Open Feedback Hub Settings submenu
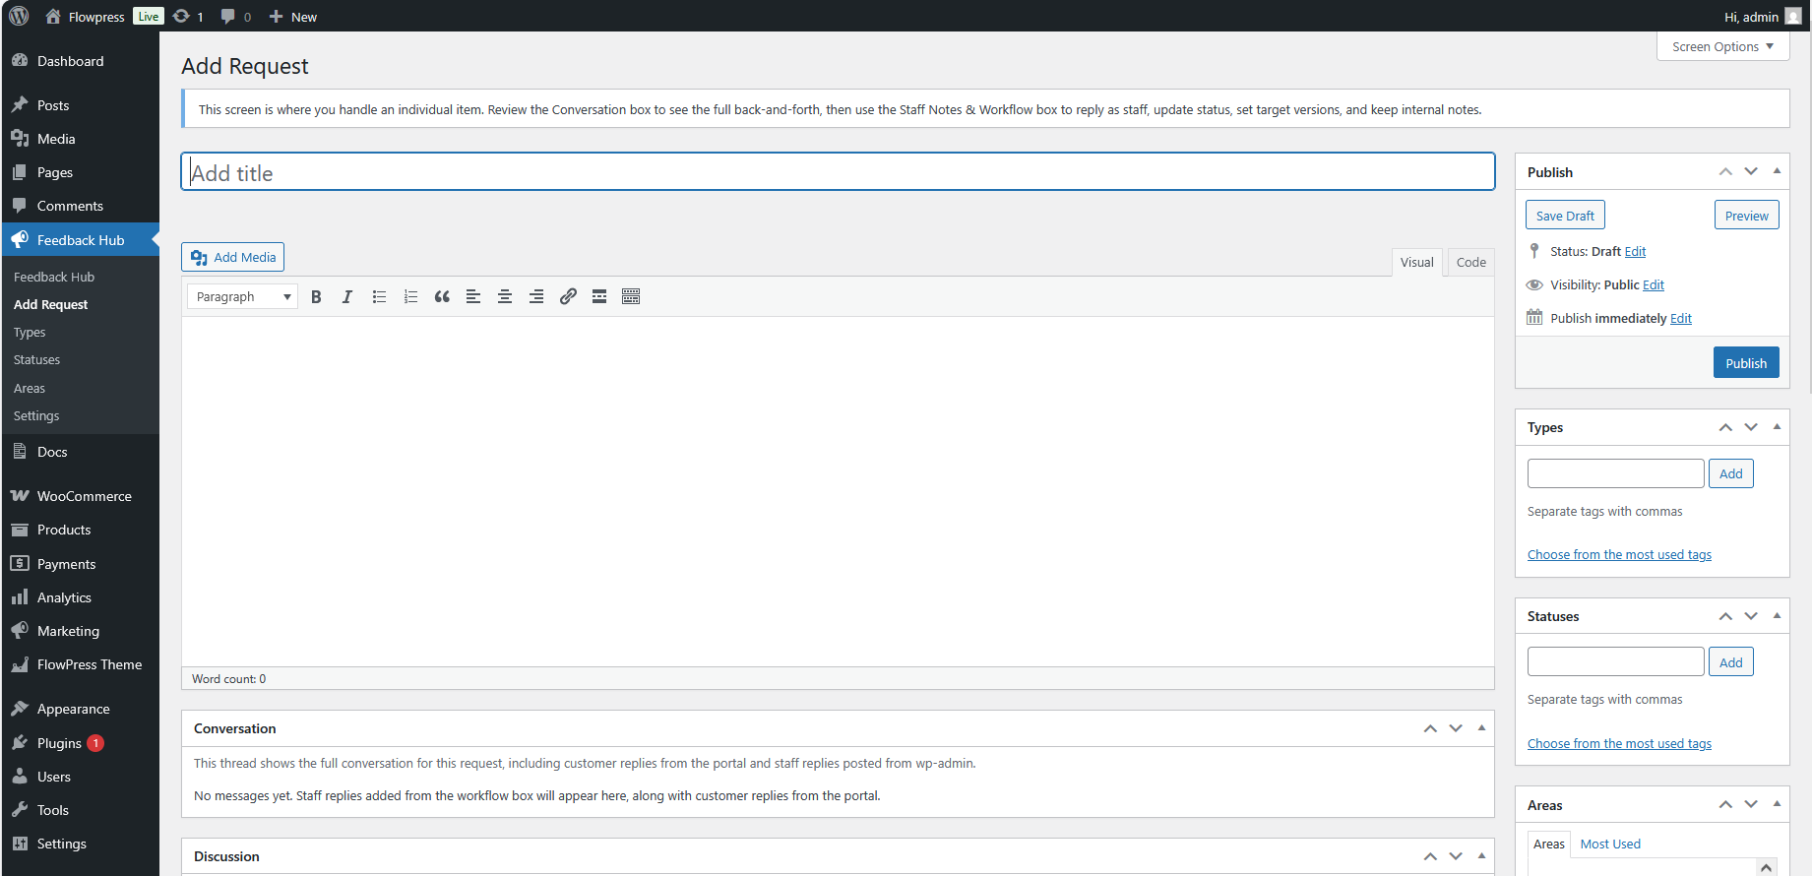Viewport: 1812px width, 876px height. pyautogui.click(x=36, y=416)
